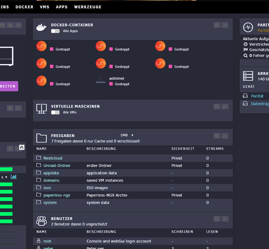
Task: Open the DOCKER menu tab
Action: pos(24,7)
